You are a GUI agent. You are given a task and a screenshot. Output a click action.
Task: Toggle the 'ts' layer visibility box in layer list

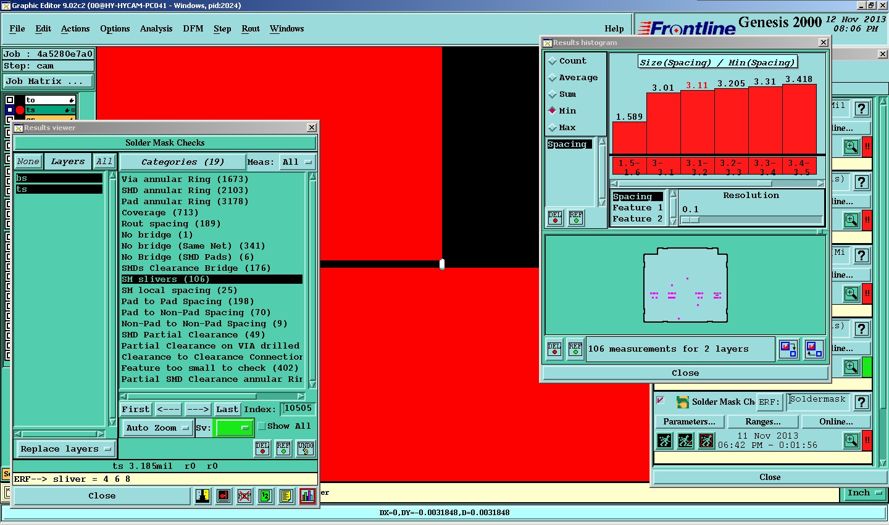(x=10, y=110)
